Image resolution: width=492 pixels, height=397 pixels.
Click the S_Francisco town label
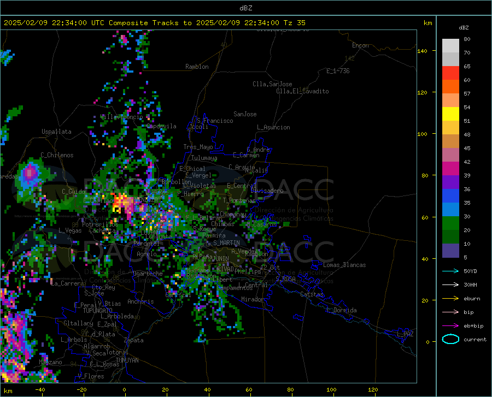tap(215, 121)
